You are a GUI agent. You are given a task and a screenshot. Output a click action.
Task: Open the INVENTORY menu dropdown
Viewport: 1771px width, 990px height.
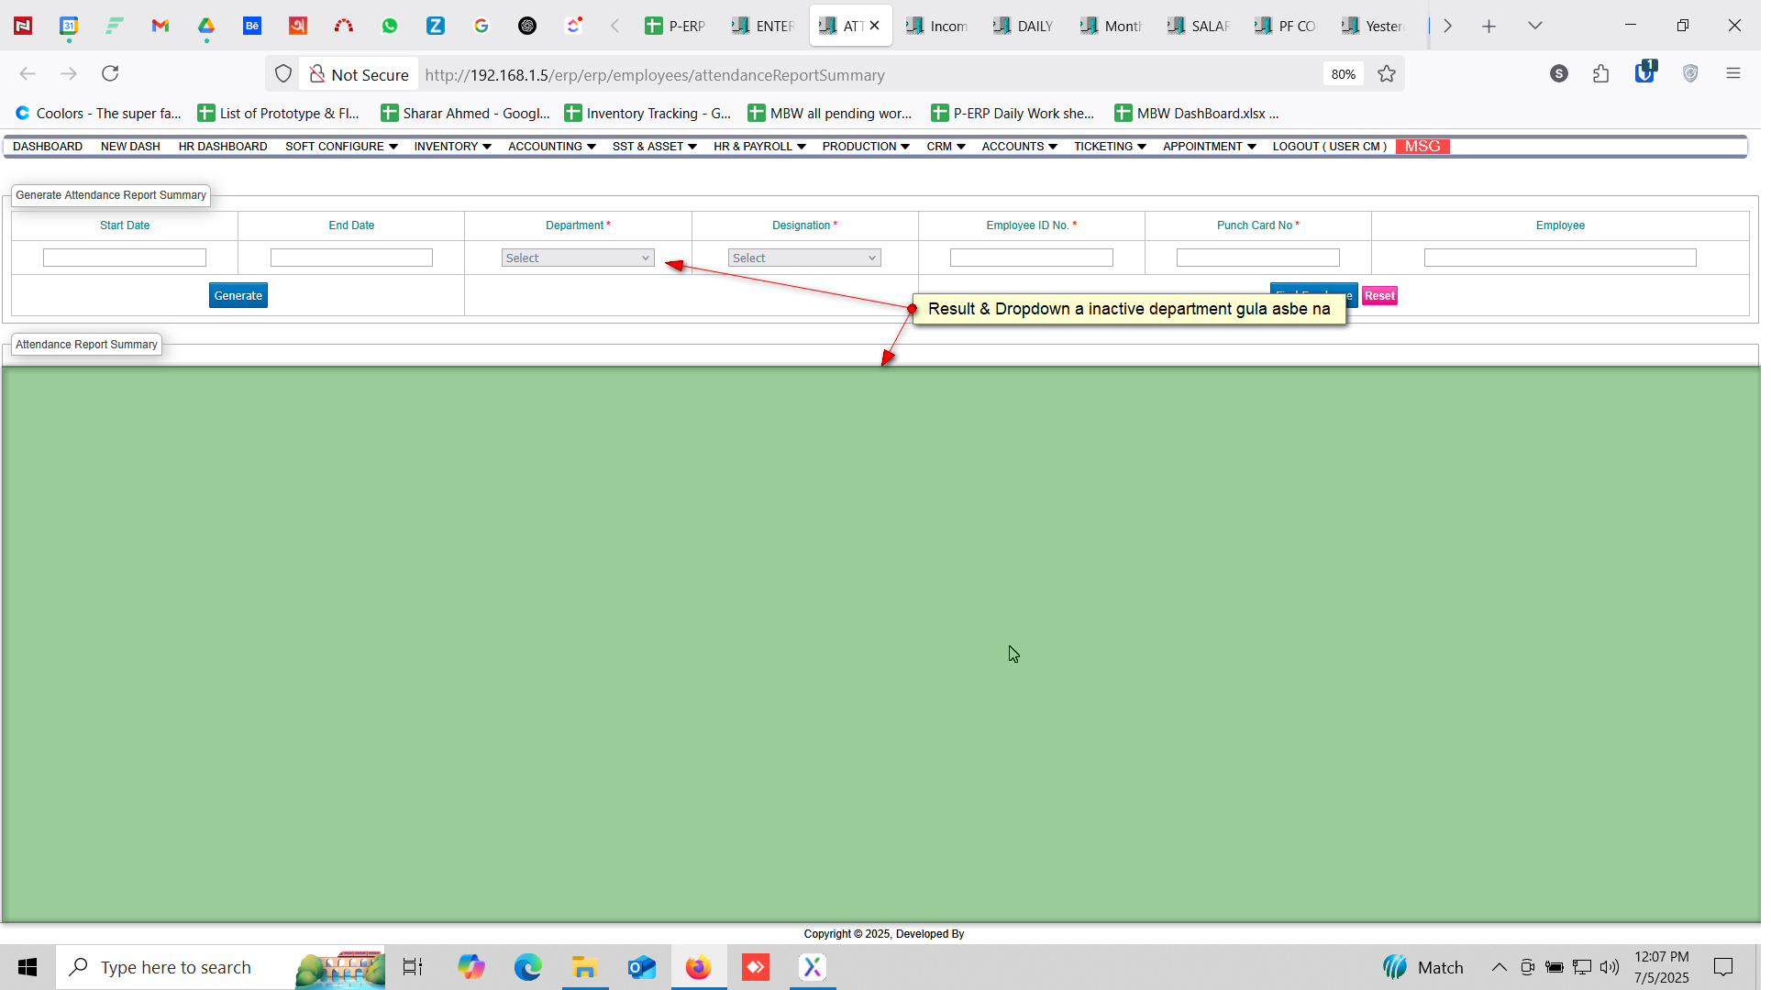[x=452, y=147]
